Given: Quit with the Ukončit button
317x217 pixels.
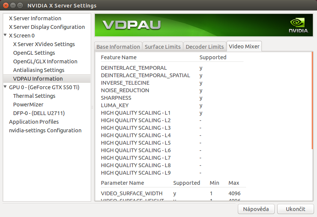Looking at the screenshot, I should click(295, 209).
